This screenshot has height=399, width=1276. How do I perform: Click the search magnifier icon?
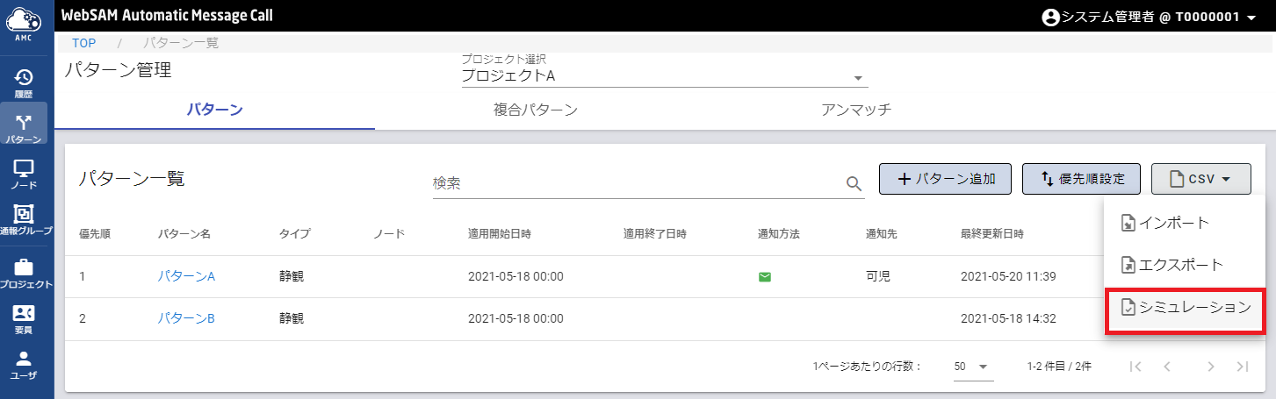tap(854, 183)
